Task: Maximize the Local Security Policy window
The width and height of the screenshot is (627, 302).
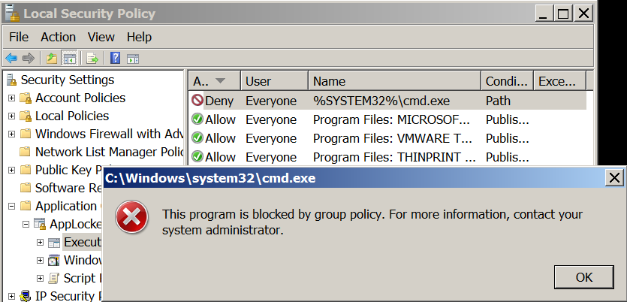Action: tap(563, 14)
